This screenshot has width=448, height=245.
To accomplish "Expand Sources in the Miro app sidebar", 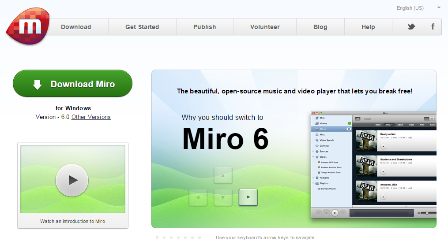I will tap(313, 152).
